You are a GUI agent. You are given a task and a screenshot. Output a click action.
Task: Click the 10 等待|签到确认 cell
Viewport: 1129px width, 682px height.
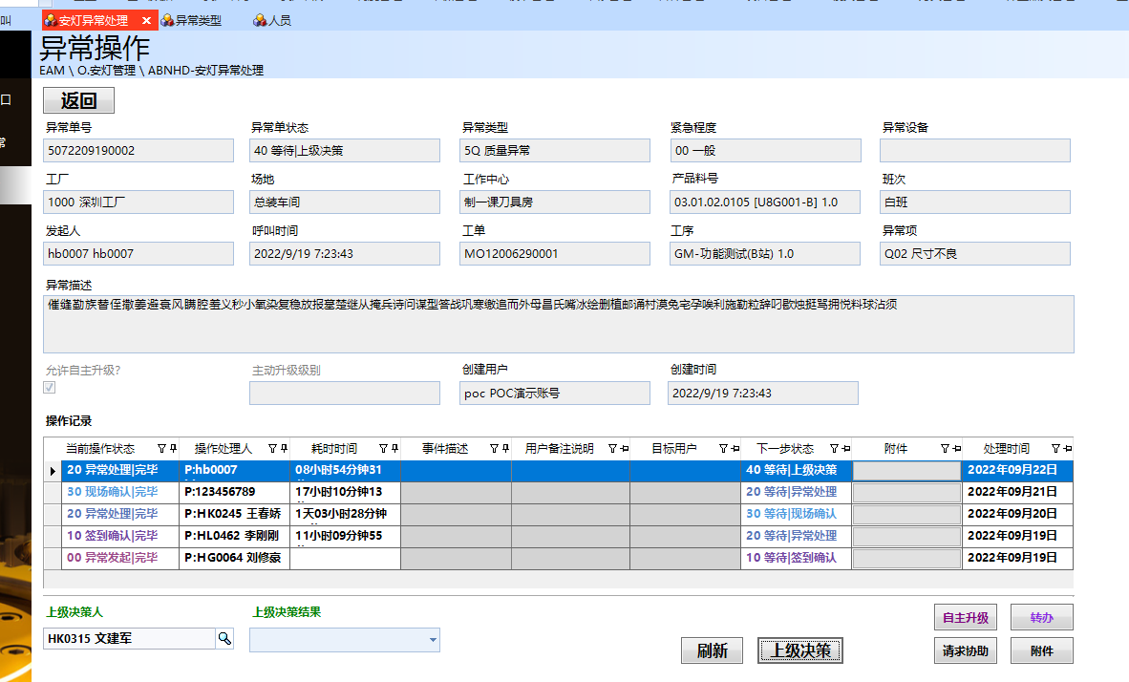797,558
